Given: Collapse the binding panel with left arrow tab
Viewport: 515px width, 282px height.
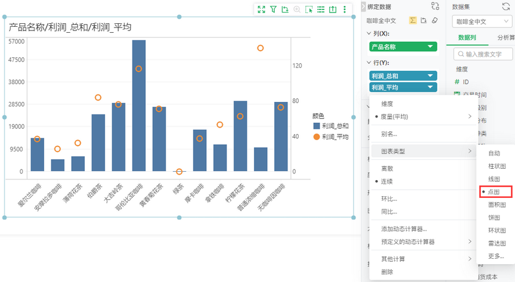Looking at the screenshot, I should pyautogui.click(x=363, y=7).
